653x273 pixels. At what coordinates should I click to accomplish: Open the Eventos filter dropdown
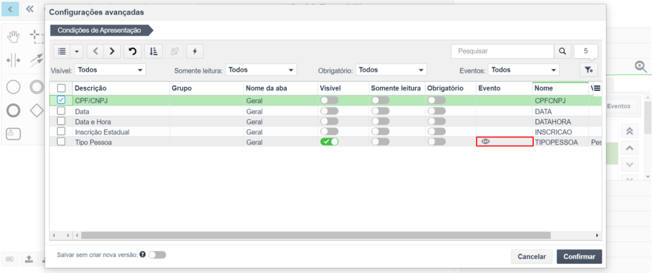(x=524, y=70)
